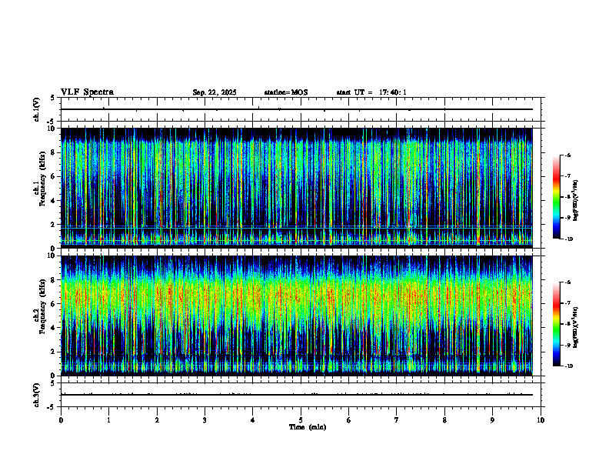
Task: Click the "8" kHz tick of ch.2 spectrogram
Action: (54, 280)
